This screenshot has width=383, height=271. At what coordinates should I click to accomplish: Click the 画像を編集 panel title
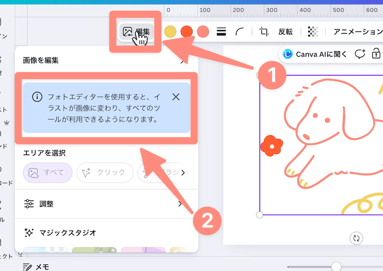tap(41, 60)
